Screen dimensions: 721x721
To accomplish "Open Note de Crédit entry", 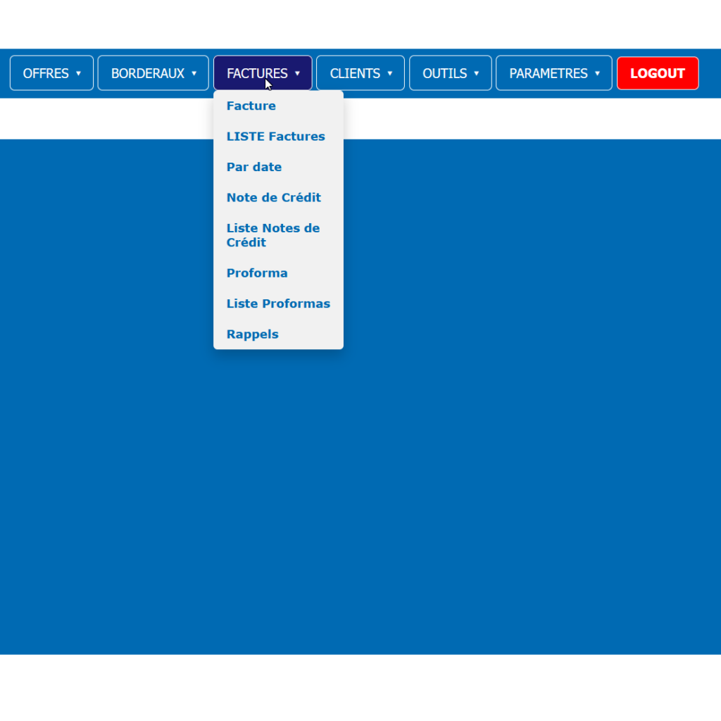I will point(273,198).
